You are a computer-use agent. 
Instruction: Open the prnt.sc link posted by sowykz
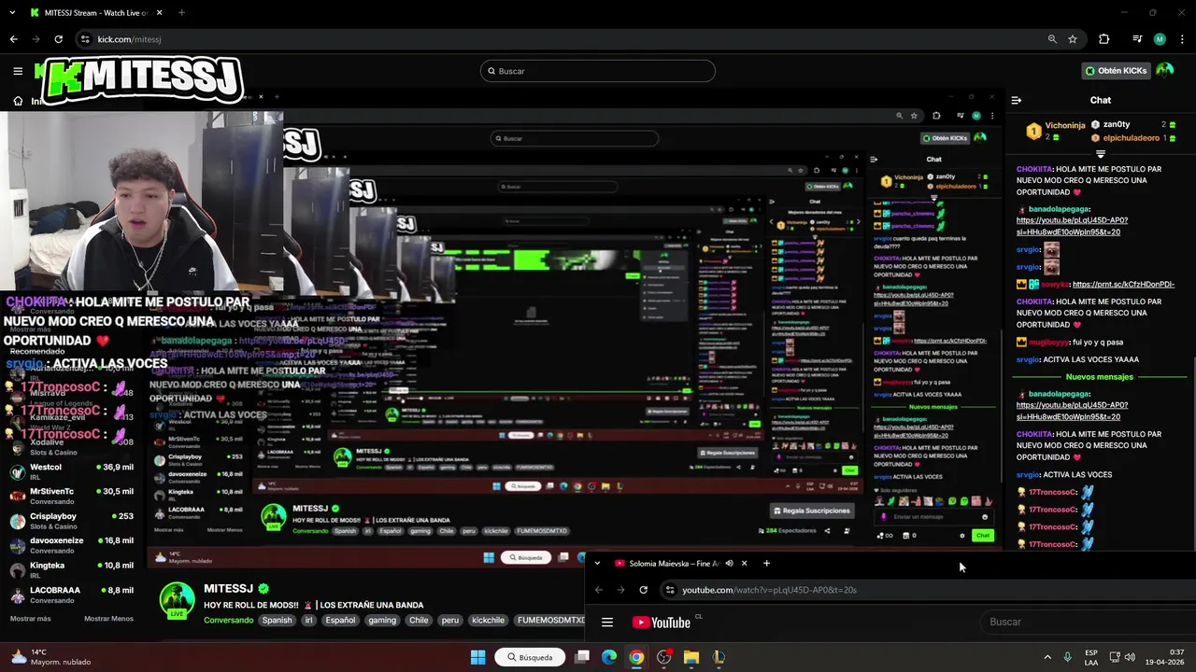click(x=1123, y=284)
